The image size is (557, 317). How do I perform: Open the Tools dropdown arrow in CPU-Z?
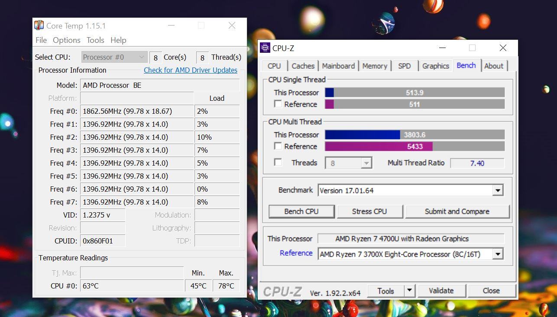409,291
